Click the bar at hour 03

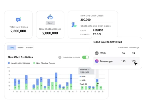pos(26,82)
